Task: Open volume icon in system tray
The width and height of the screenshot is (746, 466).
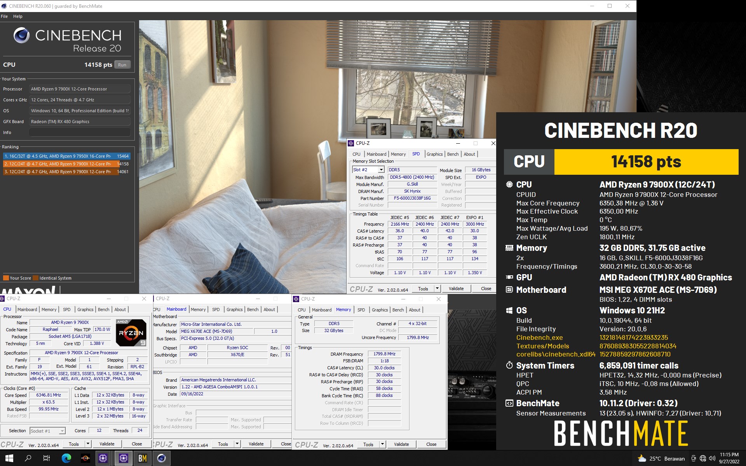Action: 712,459
